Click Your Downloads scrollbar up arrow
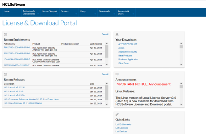Viewport: 206px width, 134px height. (x=181, y=44)
